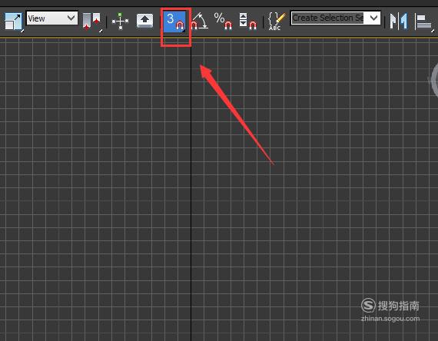Toggle Keyboard Shortcut Override icon
Viewport: 438px width, 341px height.
pos(144,21)
